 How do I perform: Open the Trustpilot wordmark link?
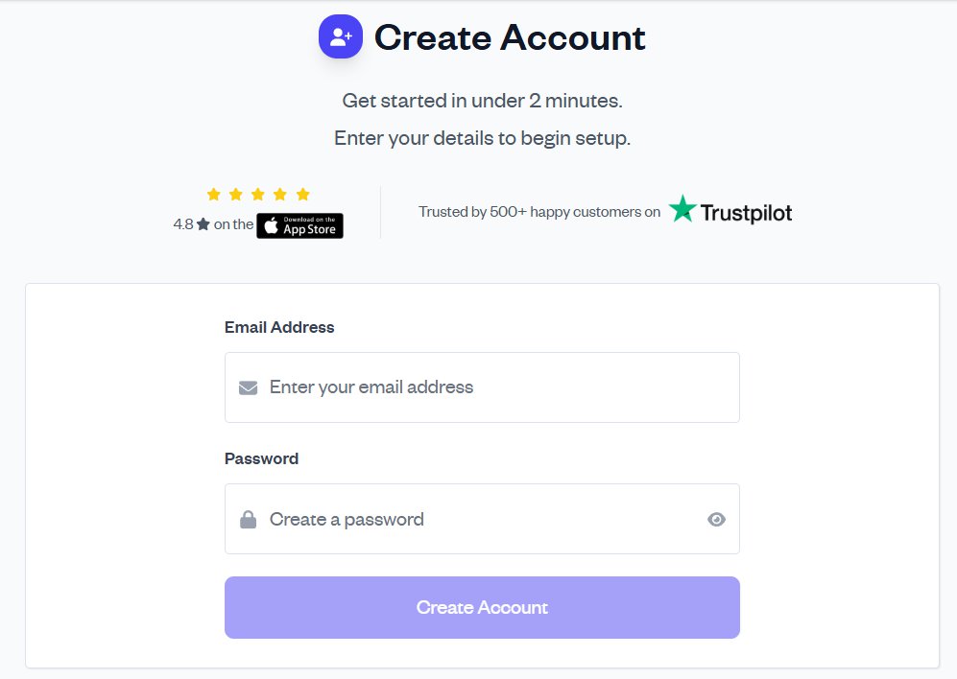coord(746,212)
